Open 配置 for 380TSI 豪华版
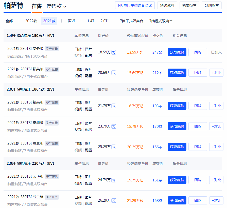The height and width of the screenshot is (208, 227). pyautogui.click(x=89, y=183)
